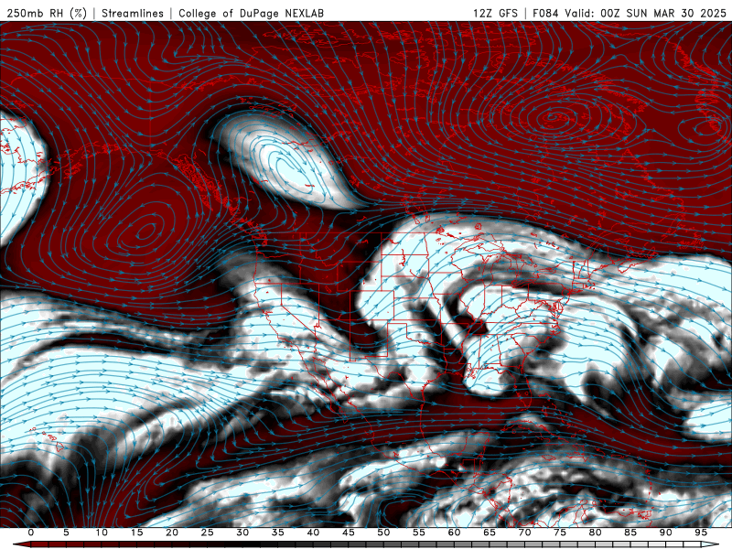Image resolution: width=732 pixels, height=549 pixels.
Task: Click the "75" value on the color scale
Action: tap(560, 533)
